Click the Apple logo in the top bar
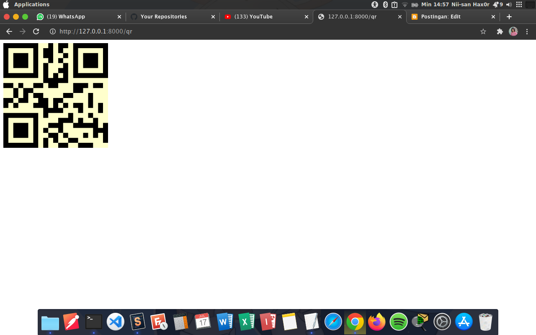Viewport: 536px width, 335px height. coord(6,5)
